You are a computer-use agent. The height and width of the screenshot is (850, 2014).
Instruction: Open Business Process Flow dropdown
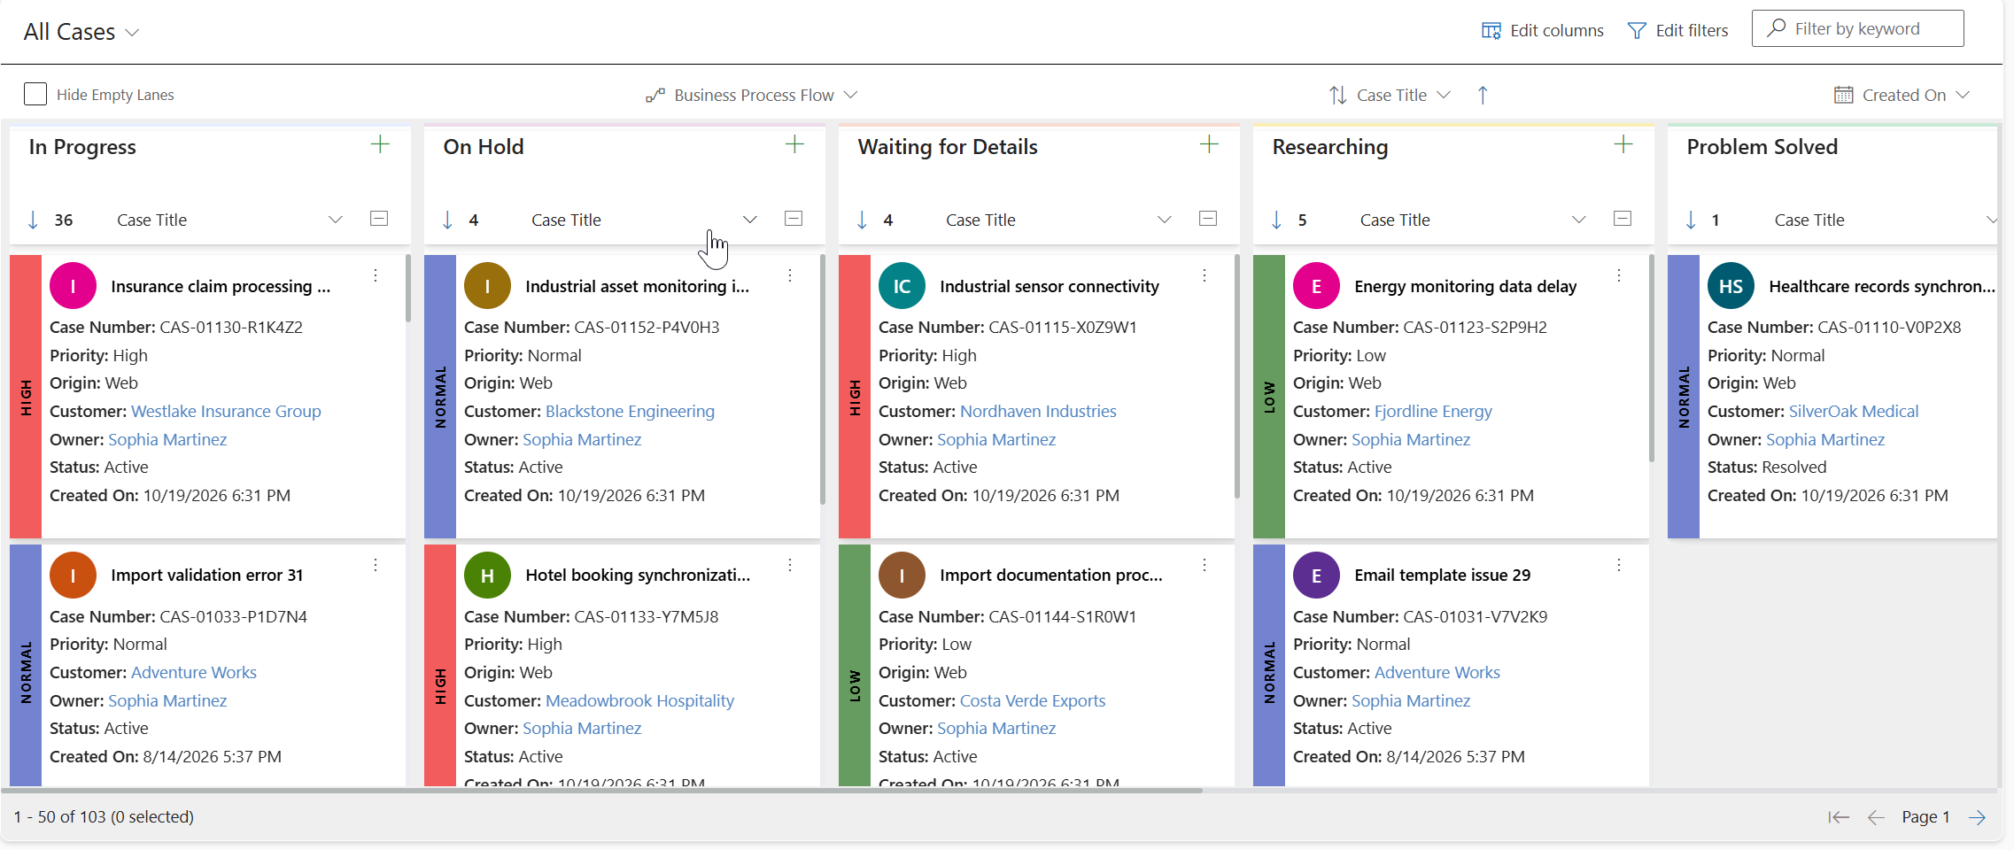click(x=752, y=95)
